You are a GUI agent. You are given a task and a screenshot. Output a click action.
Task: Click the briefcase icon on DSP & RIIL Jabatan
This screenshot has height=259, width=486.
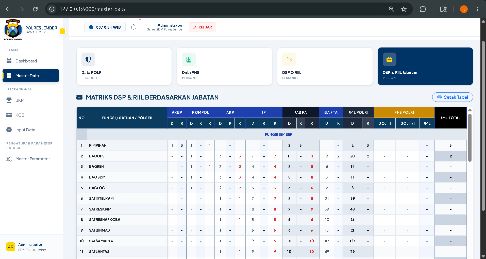pyautogui.click(x=390, y=59)
